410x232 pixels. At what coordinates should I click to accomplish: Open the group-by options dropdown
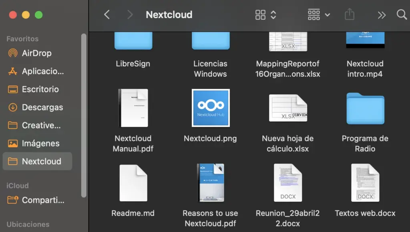(x=319, y=15)
